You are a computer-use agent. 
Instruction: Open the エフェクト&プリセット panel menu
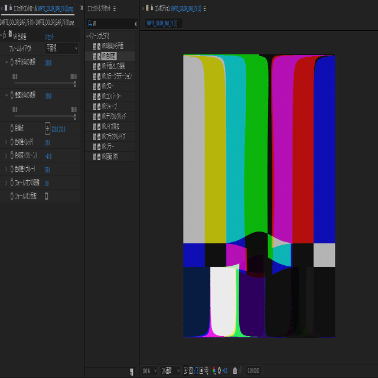pyautogui.click(x=115, y=9)
